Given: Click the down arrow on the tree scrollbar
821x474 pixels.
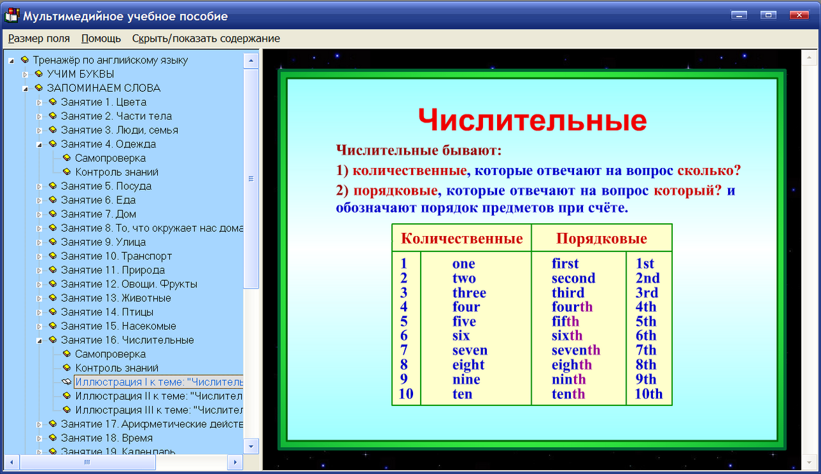Looking at the screenshot, I should (x=251, y=445).
